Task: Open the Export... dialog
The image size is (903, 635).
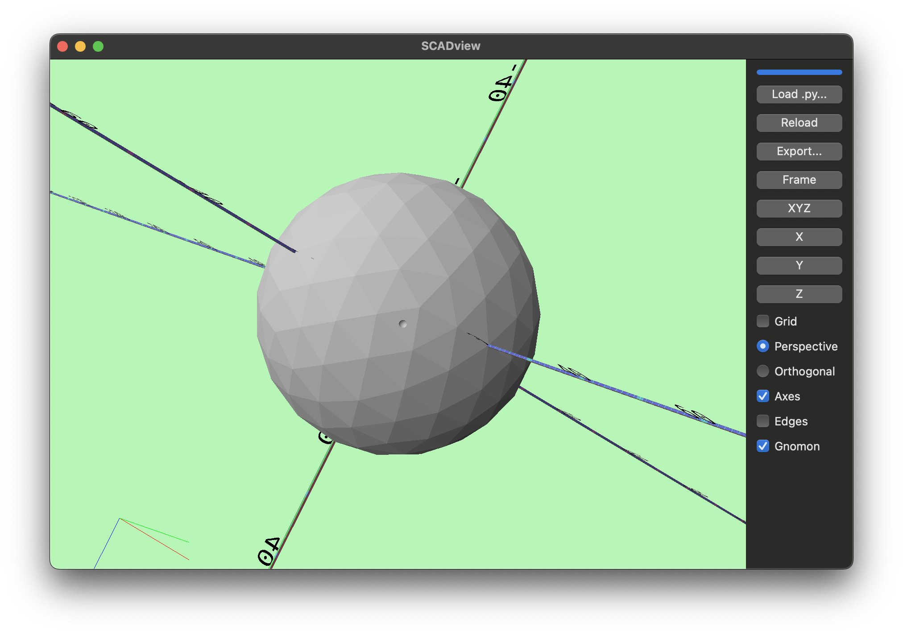Action: pos(799,151)
